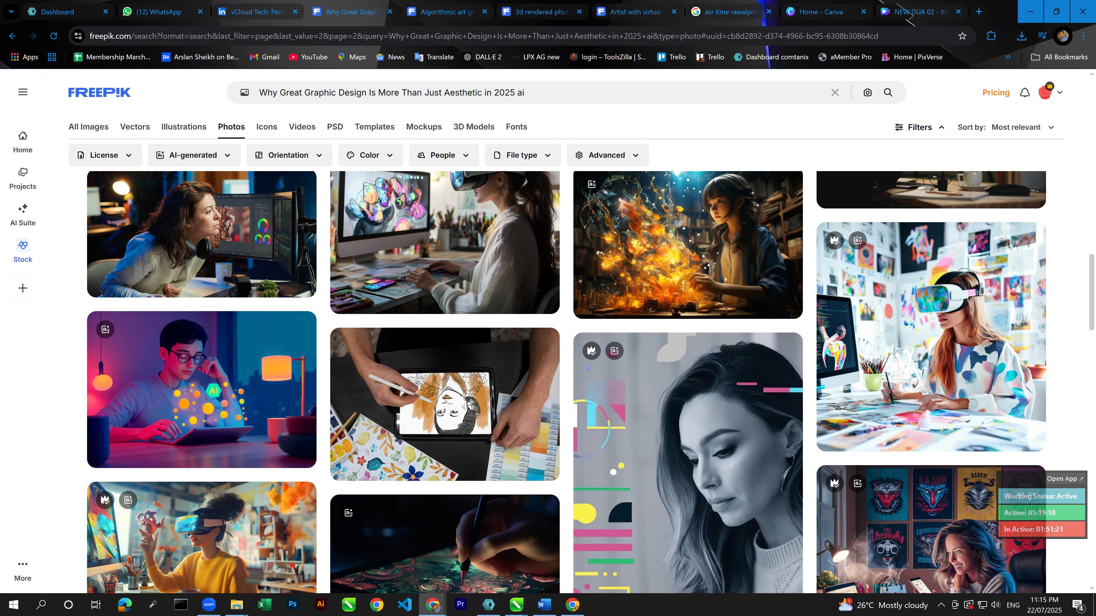
Task: Click the image type icon in search bar
Action: (244, 92)
